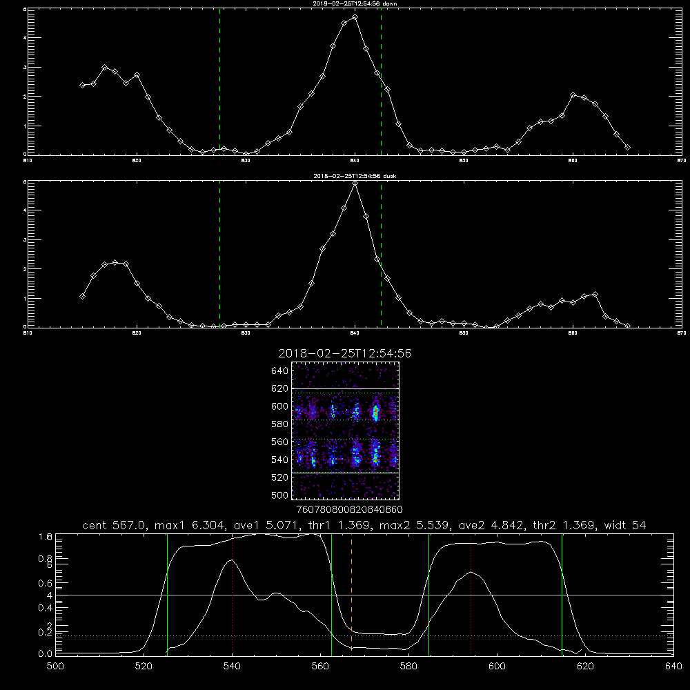
Task: Select the green boundary line near 525
Action: (x=167, y=594)
